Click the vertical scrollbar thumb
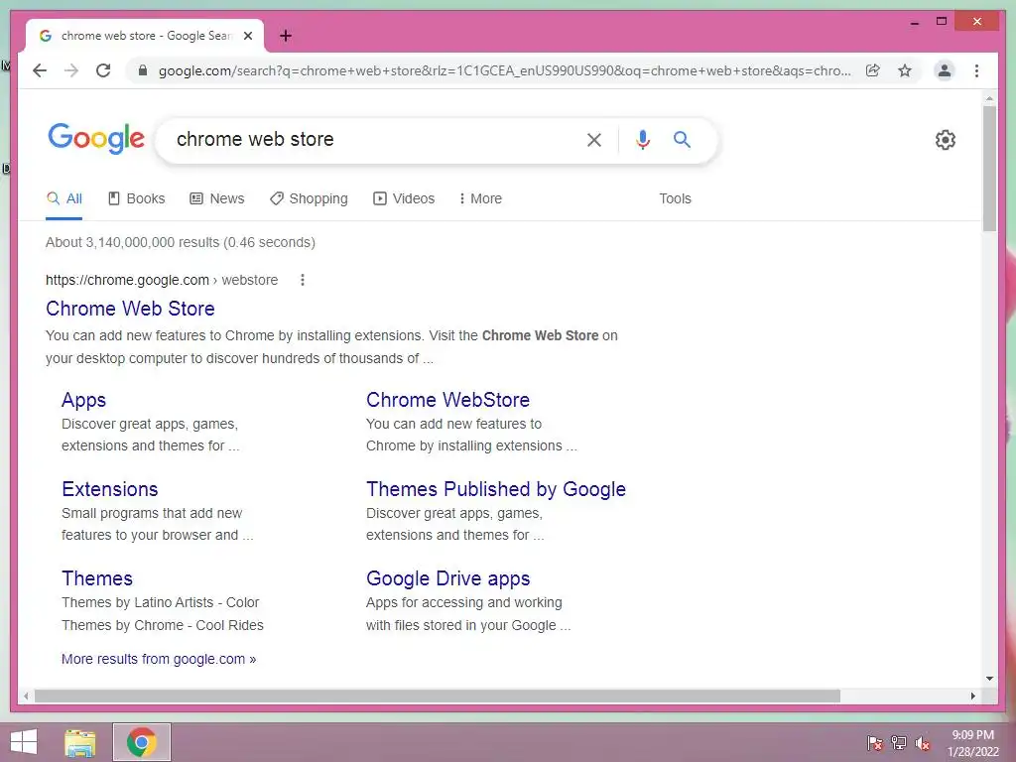 (x=989, y=169)
